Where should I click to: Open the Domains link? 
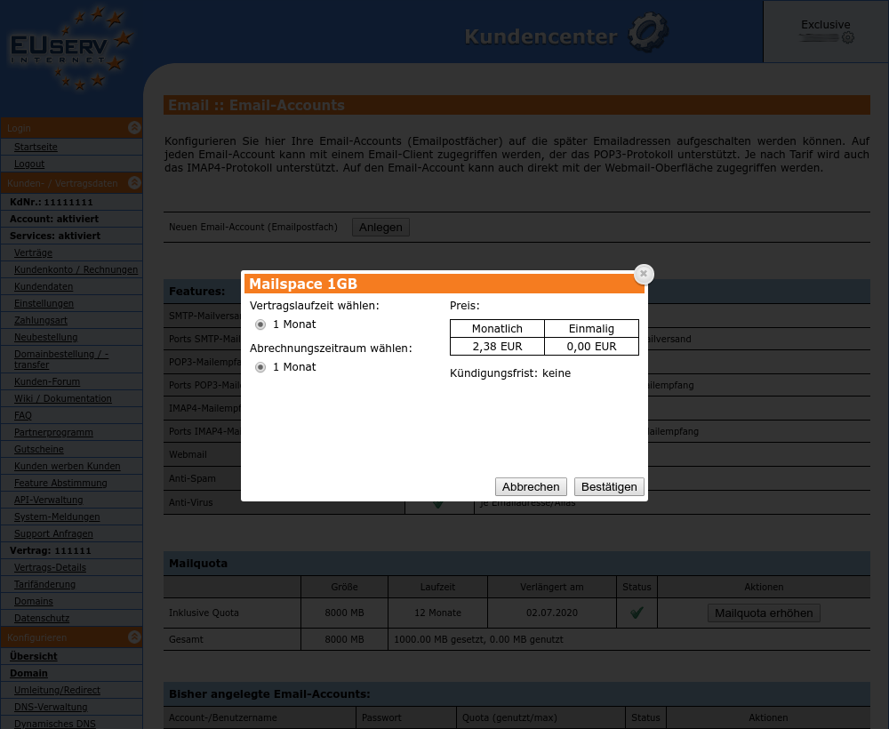coord(34,602)
